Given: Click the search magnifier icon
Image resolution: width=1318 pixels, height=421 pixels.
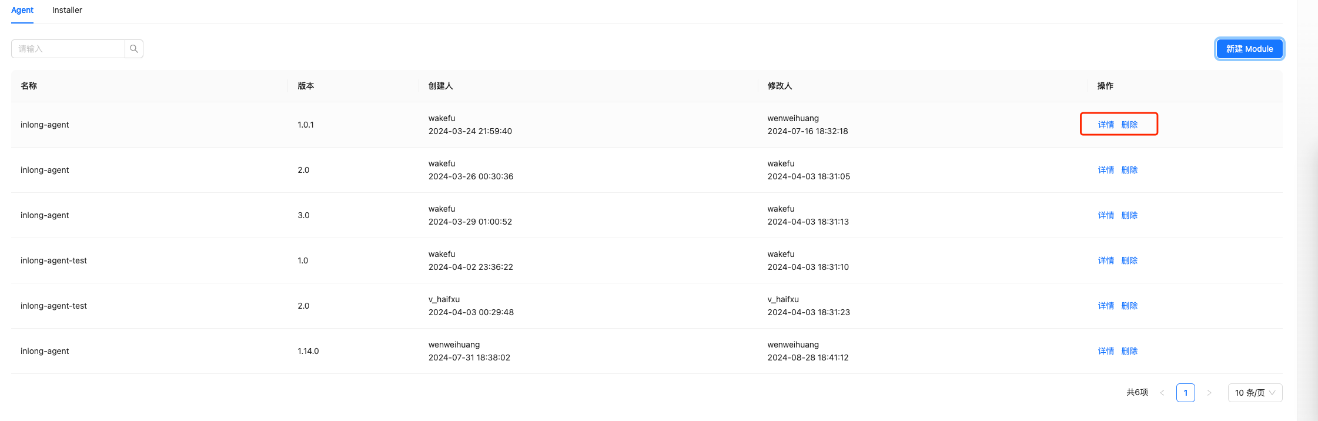Looking at the screenshot, I should tap(134, 49).
